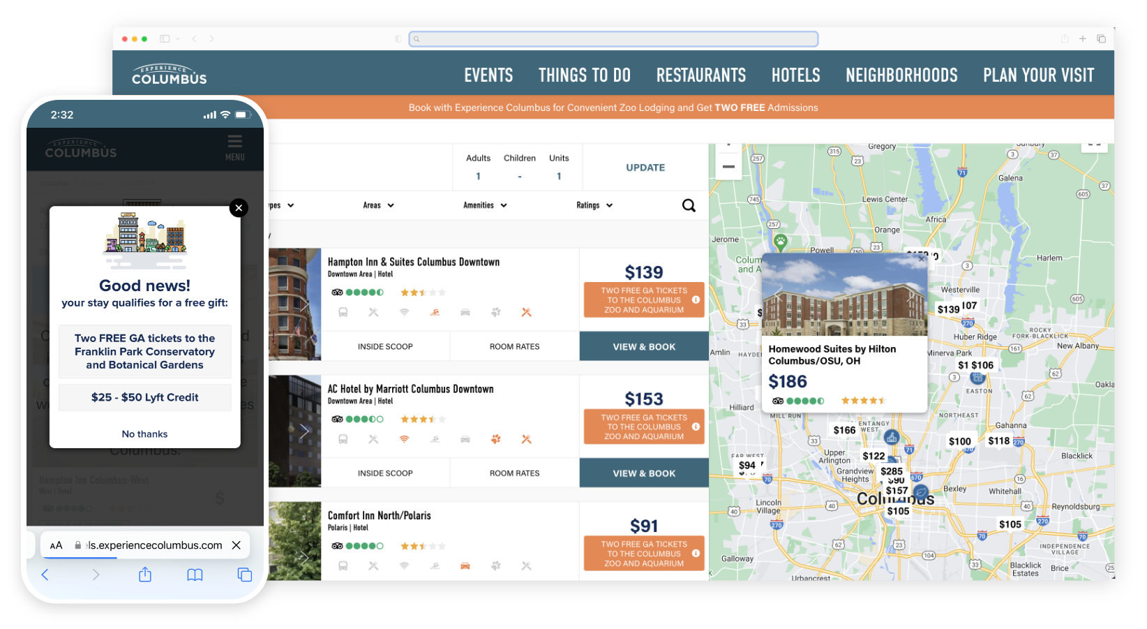
Task: Expand the Areas filter dropdown
Action: point(378,205)
